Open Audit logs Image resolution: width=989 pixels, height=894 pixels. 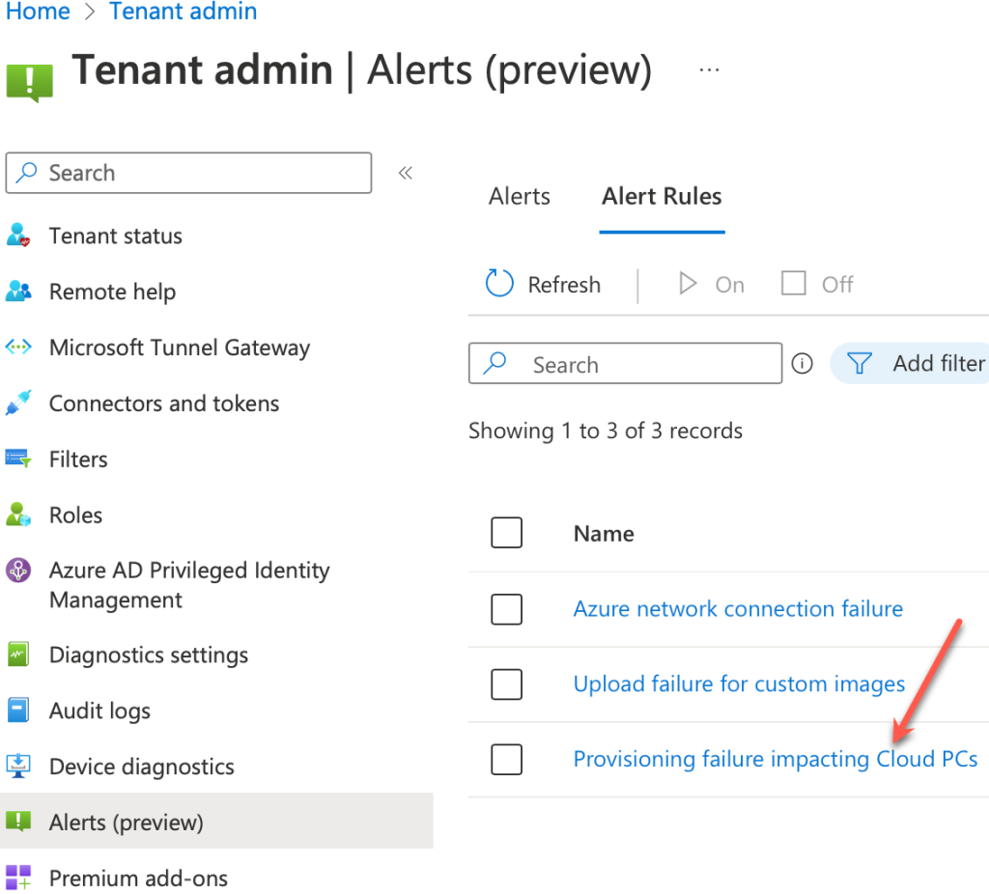click(99, 711)
